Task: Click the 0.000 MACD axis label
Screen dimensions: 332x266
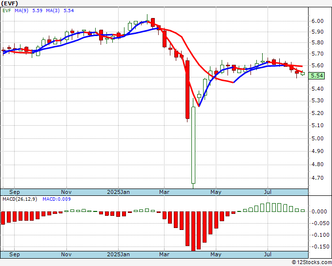Action: point(319,211)
